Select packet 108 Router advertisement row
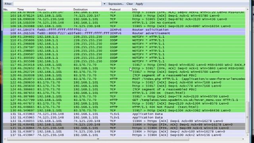This screenshot has height=143, width=254. point(124,33)
